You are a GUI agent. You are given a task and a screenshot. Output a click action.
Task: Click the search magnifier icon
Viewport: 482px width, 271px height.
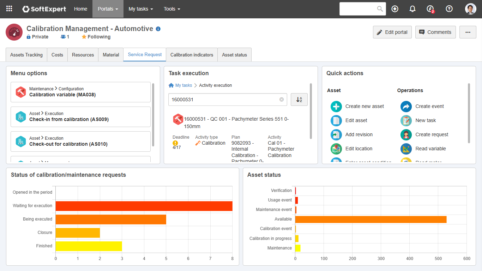(380, 9)
